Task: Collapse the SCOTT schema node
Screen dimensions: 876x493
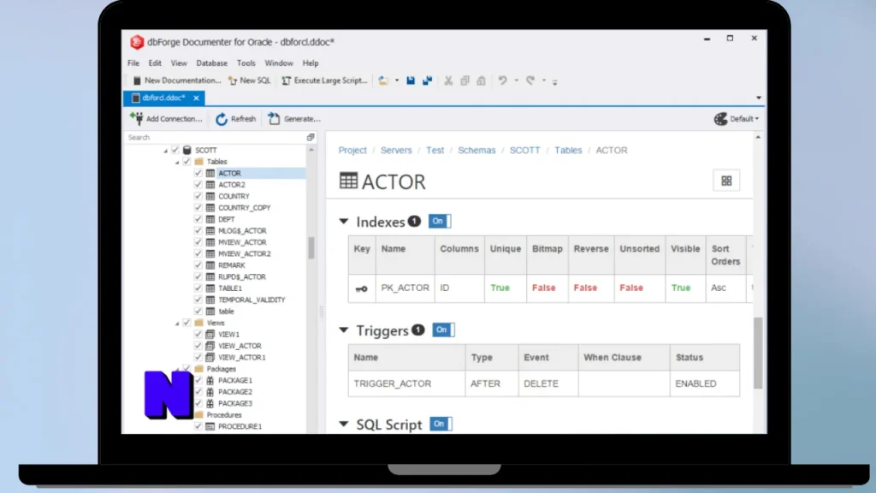Action: pos(165,151)
